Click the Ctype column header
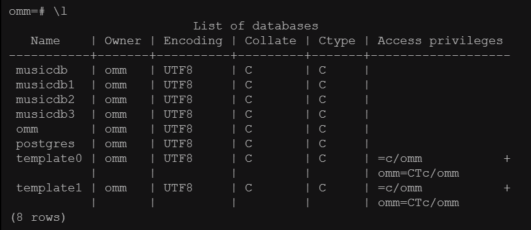 pos(337,42)
